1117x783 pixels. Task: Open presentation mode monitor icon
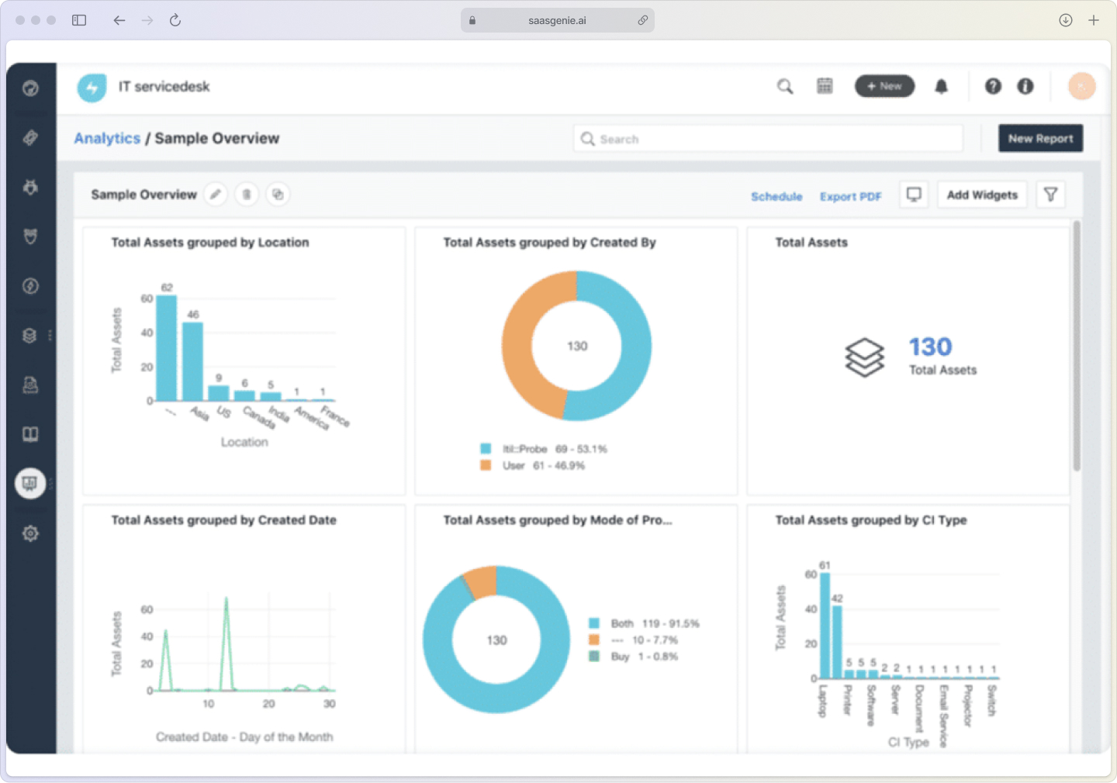pyautogui.click(x=914, y=195)
